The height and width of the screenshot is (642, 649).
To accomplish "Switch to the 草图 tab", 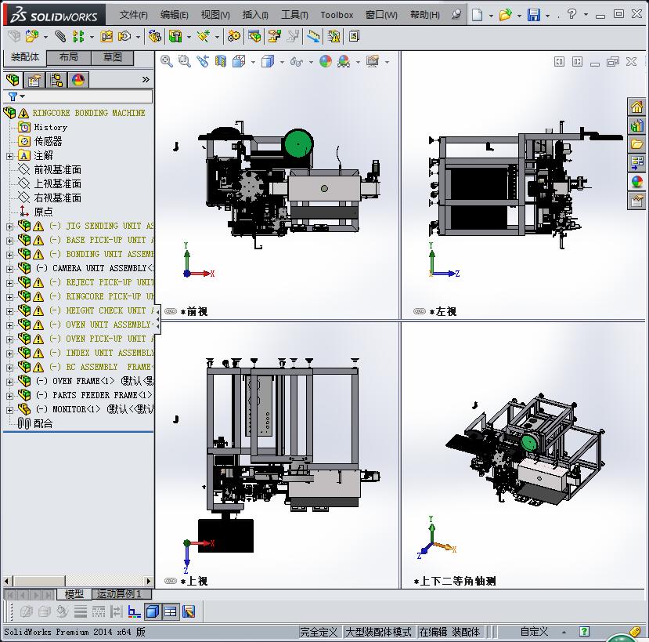I will pos(112,57).
